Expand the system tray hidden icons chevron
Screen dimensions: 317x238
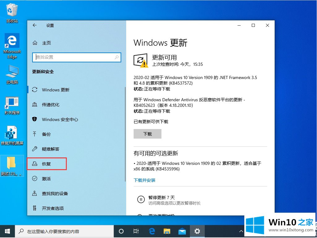(x=241, y=231)
